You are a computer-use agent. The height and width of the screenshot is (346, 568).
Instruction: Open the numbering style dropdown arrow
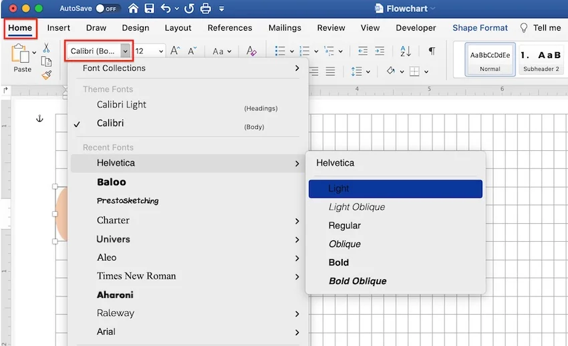(x=316, y=51)
